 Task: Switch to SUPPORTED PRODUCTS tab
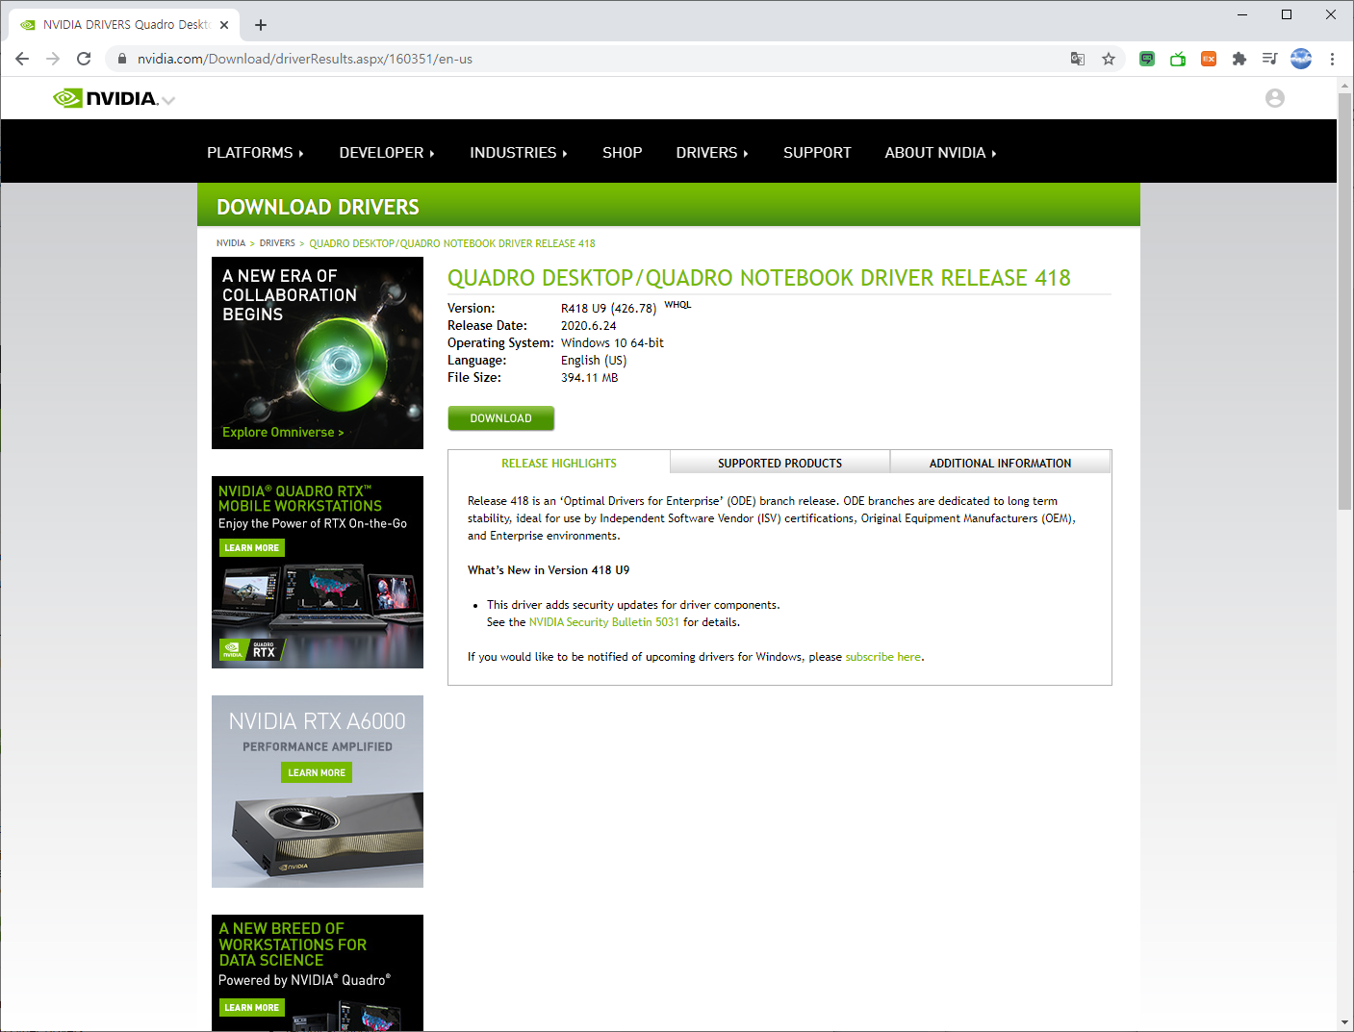click(779, 463)
